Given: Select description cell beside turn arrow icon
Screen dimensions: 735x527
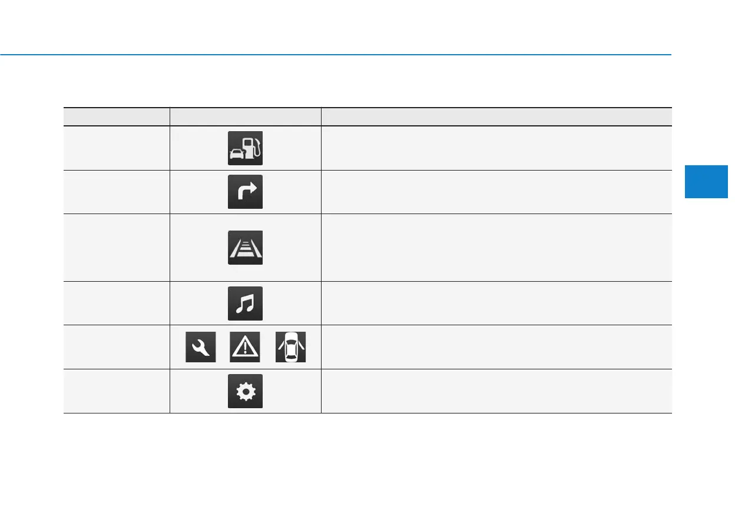Looking at the screenshot, I should pyautogui.click(x=496, y=192).
